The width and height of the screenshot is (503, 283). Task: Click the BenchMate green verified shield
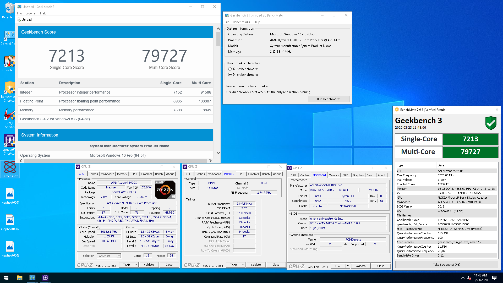pos(491,123)
